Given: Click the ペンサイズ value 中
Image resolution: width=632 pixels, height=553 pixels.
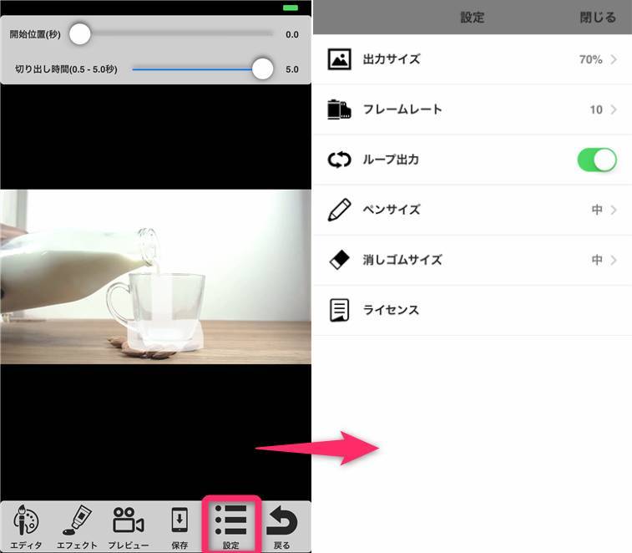Looking at the screenshot, I should coord(597,210).
